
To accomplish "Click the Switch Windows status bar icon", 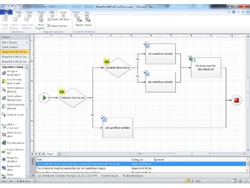I will coord(247,181).
